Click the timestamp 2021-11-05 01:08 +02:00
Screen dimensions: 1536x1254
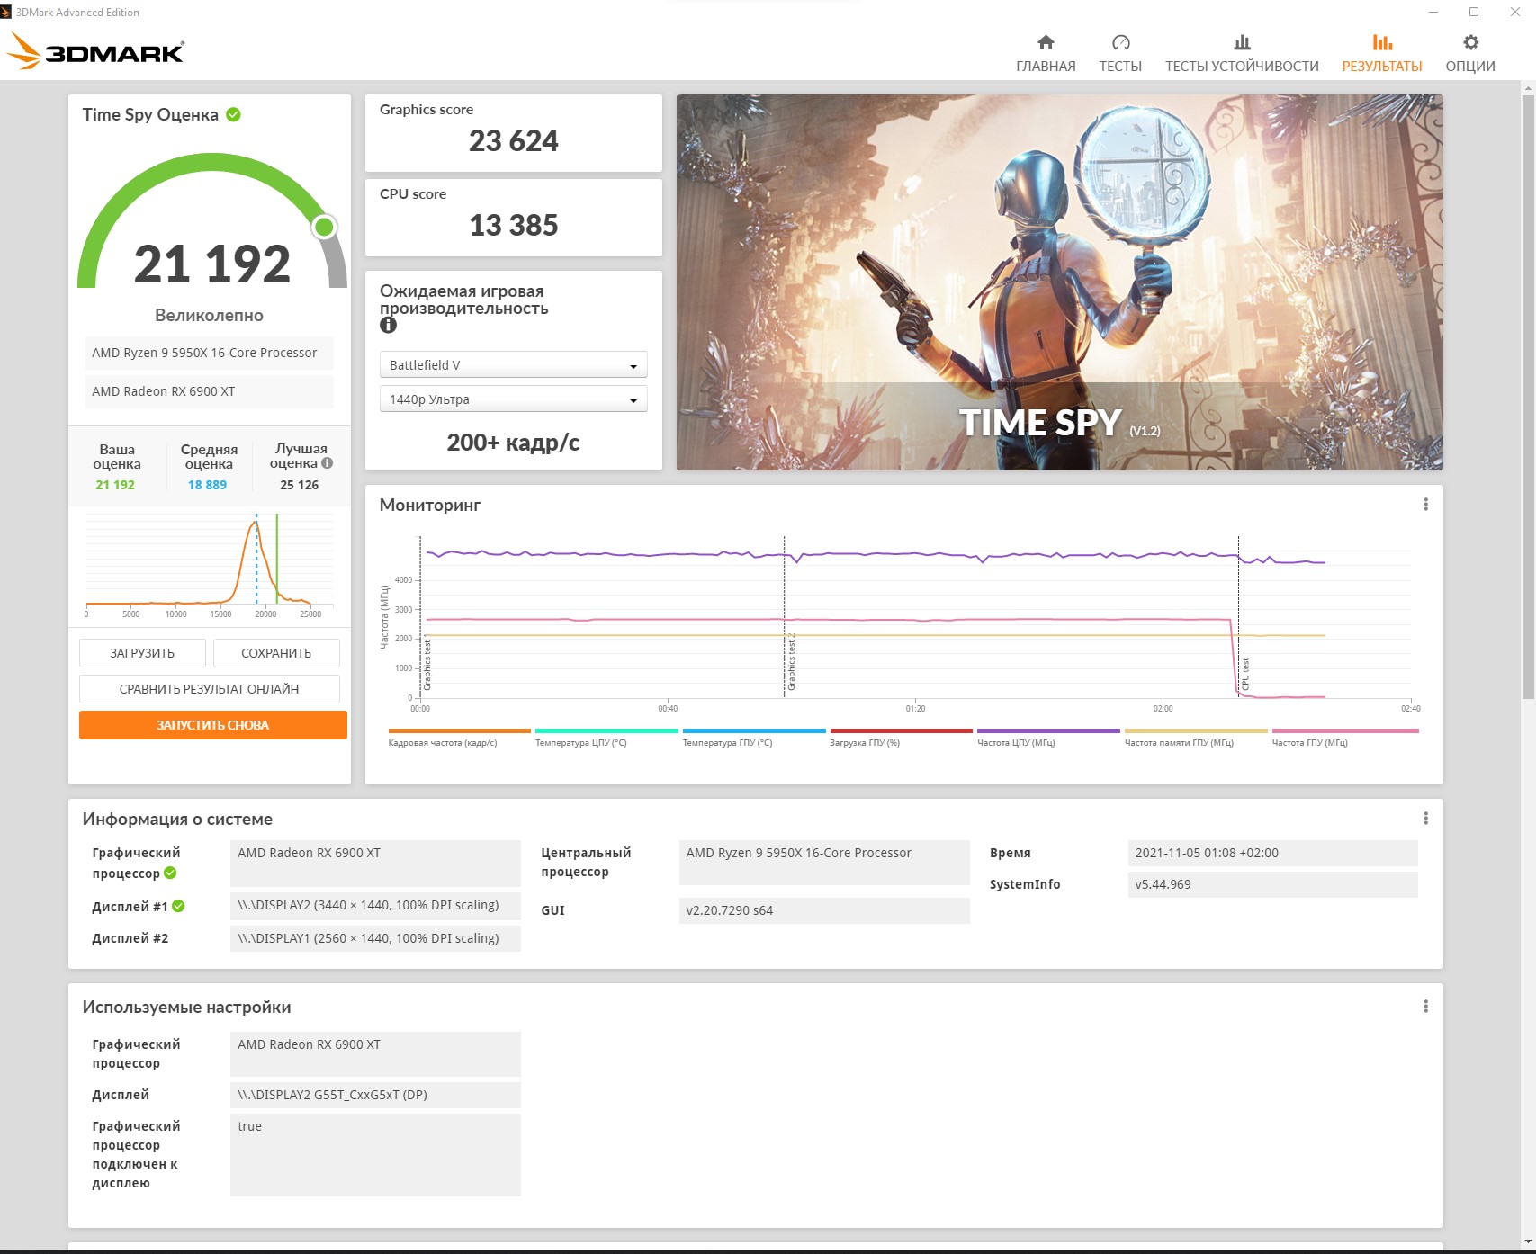(x=1272, y=853)
